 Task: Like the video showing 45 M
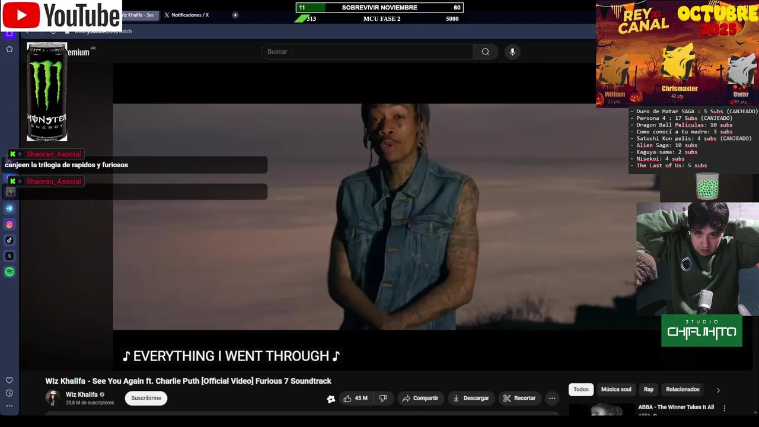tap(356, 399)
